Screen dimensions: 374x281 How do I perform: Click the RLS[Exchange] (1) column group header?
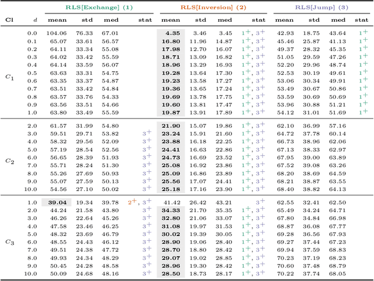99,8
